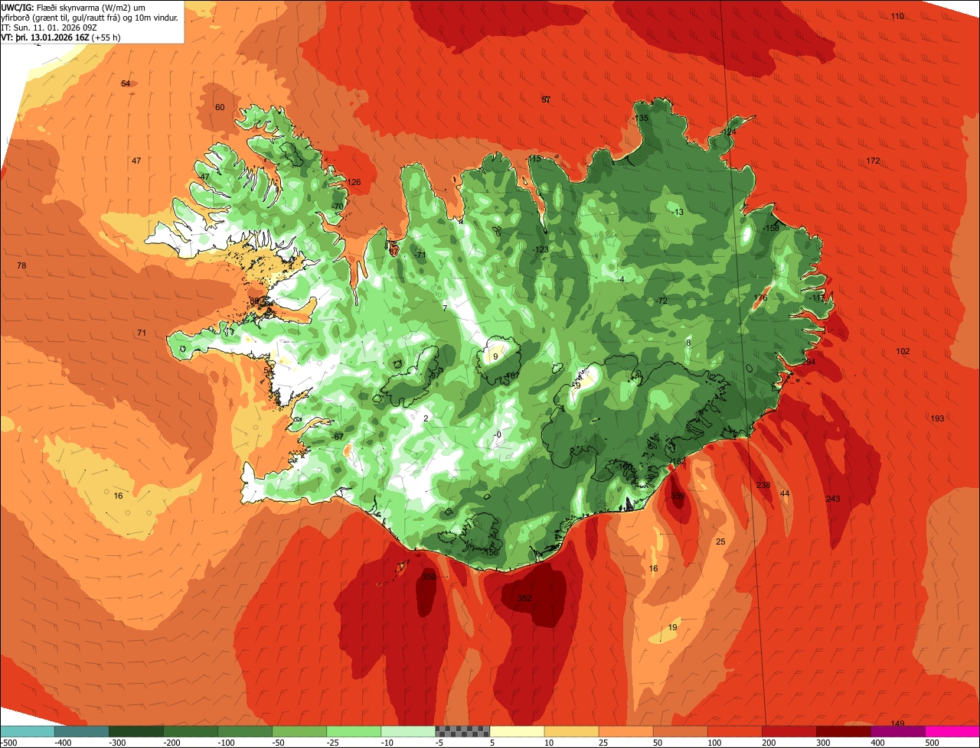This screenshot has height=748, width=980.
Task: Click the map value 13 in north-east Iceland
Action: [678, 212]
